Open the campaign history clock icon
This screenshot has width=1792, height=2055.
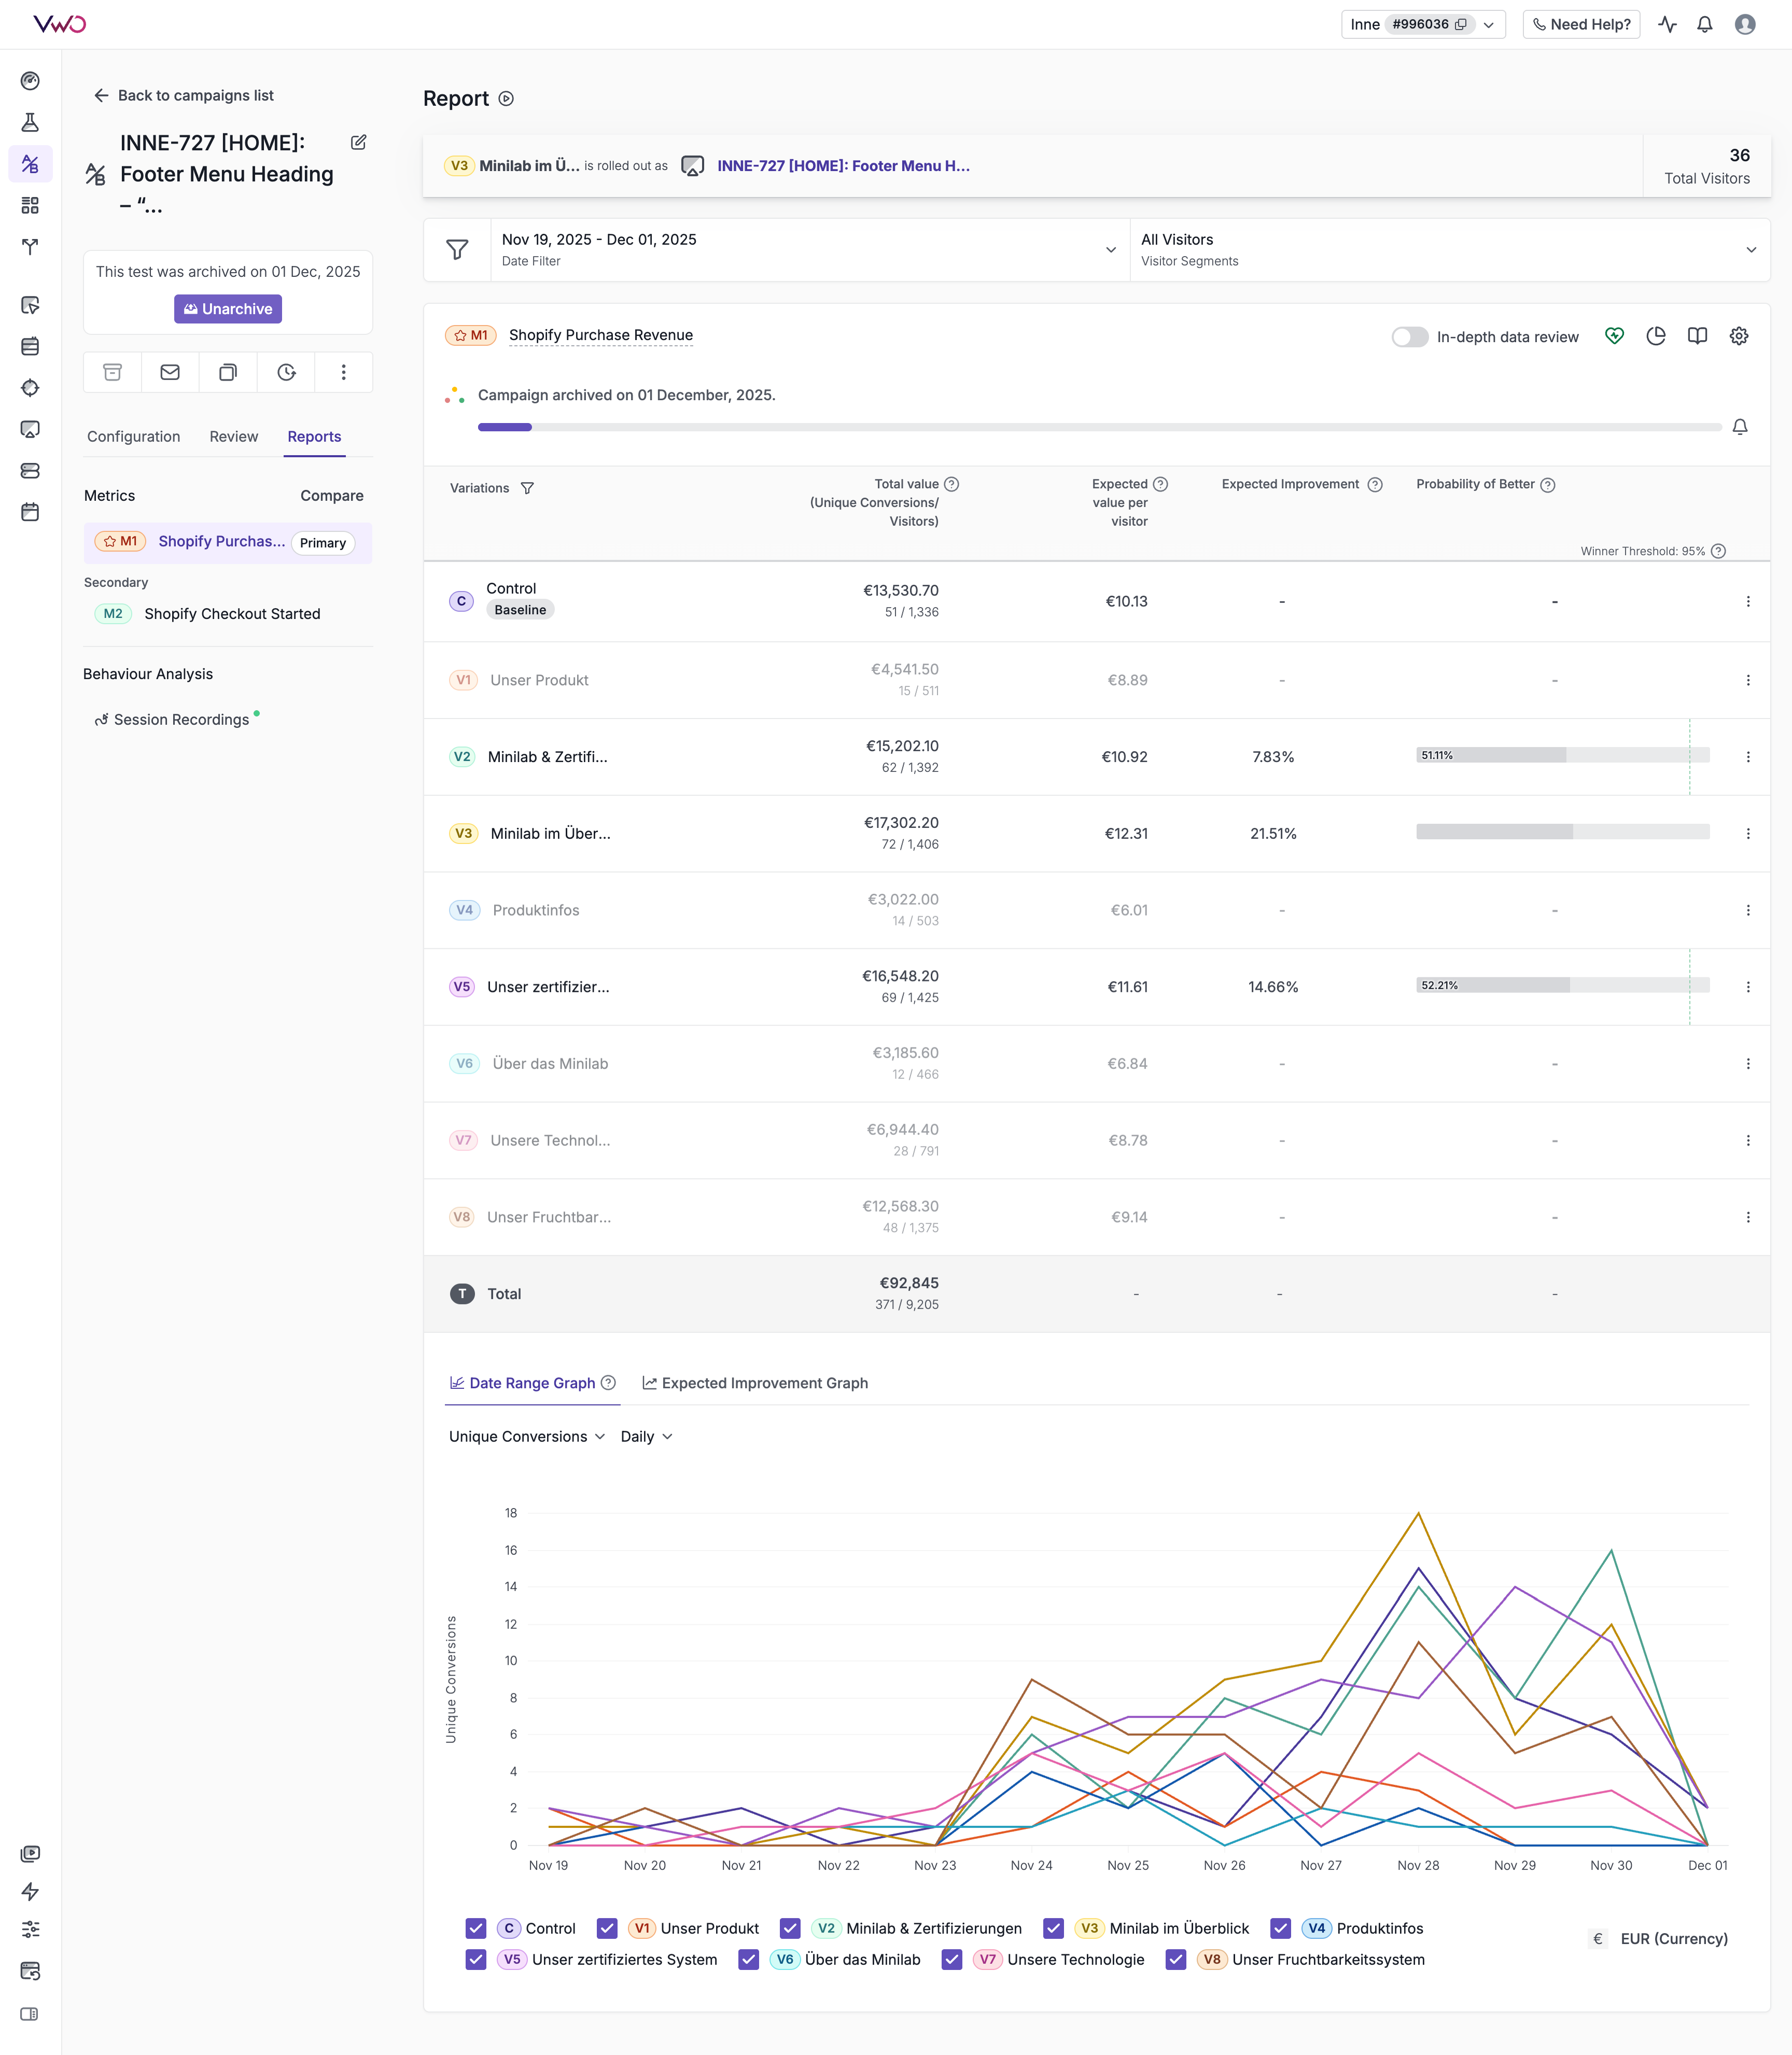pyautogui.click(x=286, y=372)
